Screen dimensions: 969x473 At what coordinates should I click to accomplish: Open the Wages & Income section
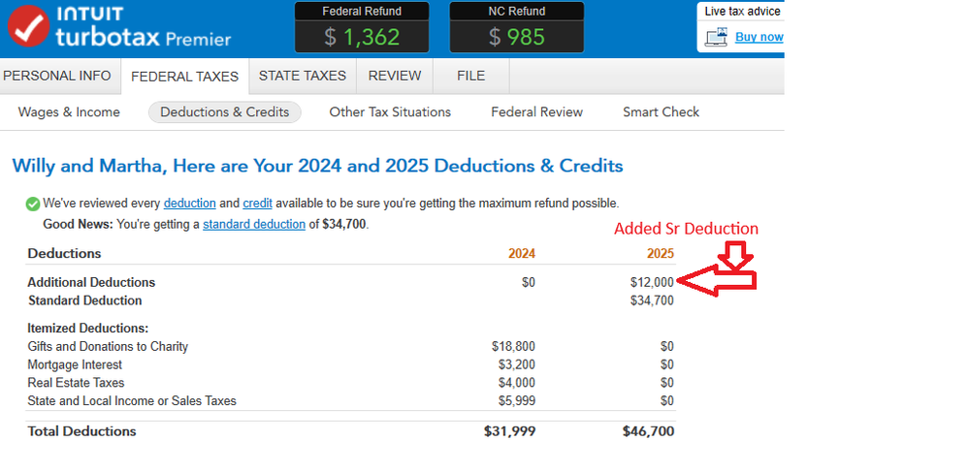[69, 112]
